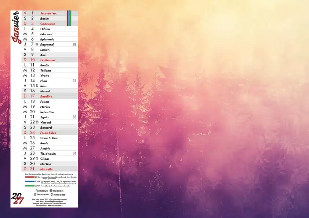309x218 pixels.
Task: Click the full moon icon beside Vincent
Action: click(x=37, y=122)
